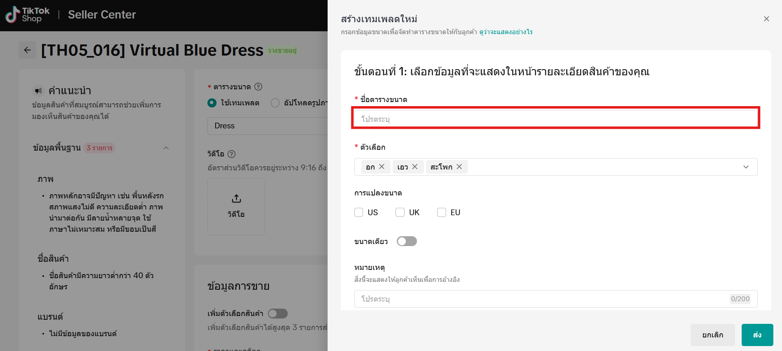Open the ดูว่าจะแสดงอย่างไร link
The image size is (782, 351).
pos(506,32)
